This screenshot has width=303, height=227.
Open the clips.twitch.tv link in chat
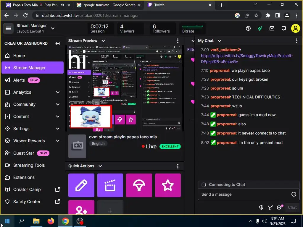click(x=247, y=59)
